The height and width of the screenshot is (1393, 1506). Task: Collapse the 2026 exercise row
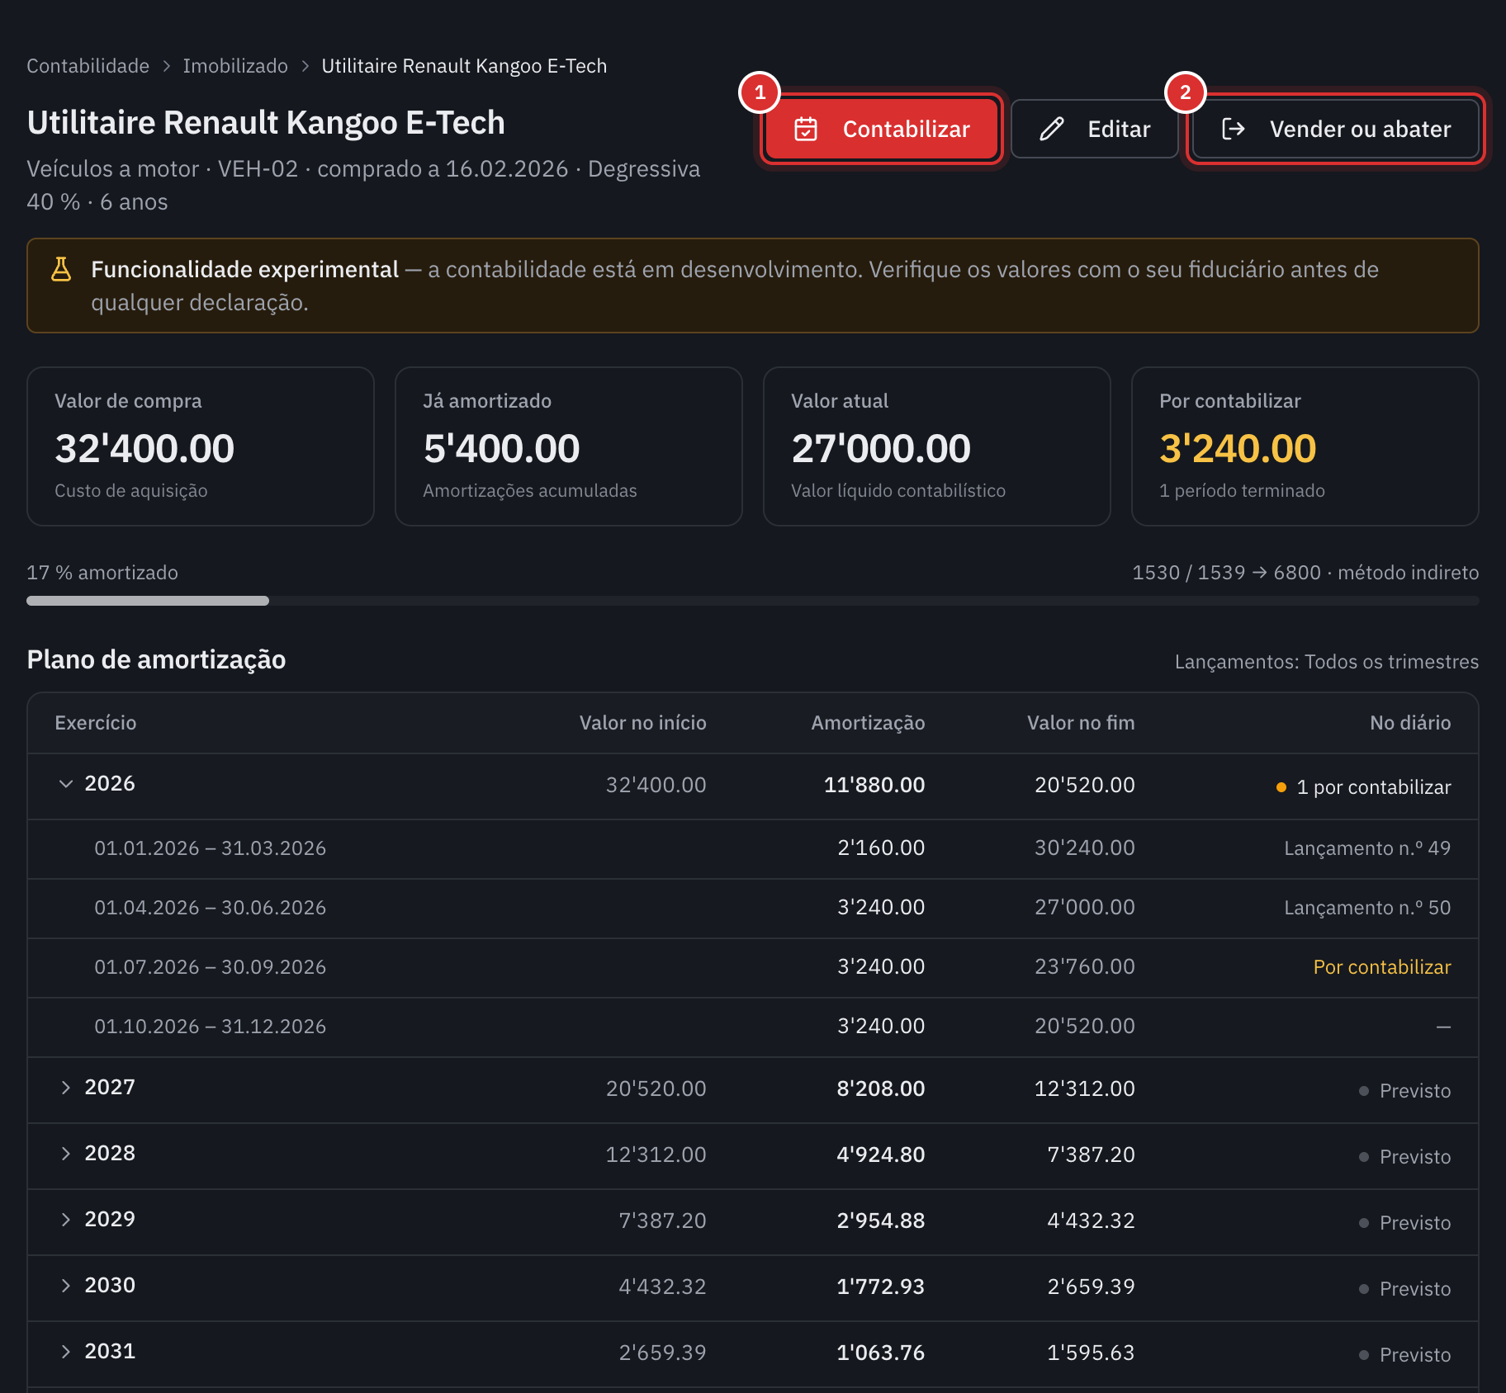pyautogui.click(x=66, y=783)
